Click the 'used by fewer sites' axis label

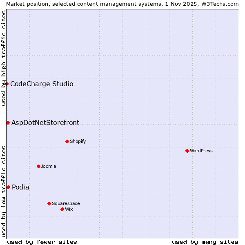click(x=42, y=242)
